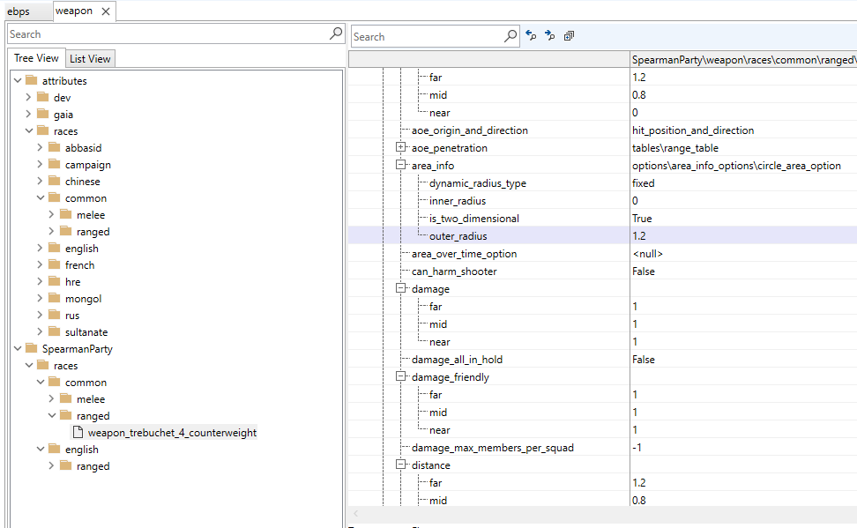857x528 pixels.
Task: Go to next search result icon
Action: tap(550, 35)
